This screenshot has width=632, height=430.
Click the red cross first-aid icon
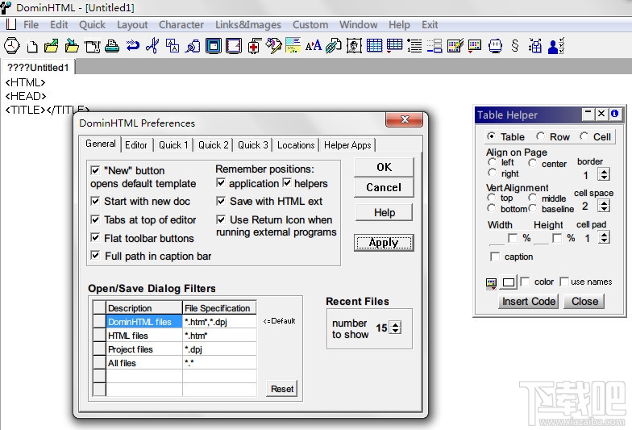254,46
